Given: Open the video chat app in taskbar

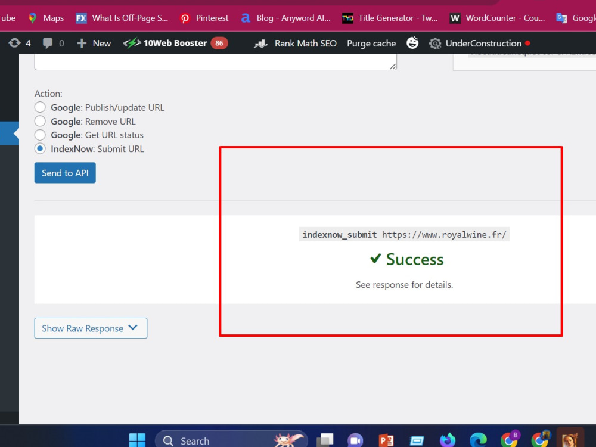Looking at the screenshot, I should (x=355, y=440).
